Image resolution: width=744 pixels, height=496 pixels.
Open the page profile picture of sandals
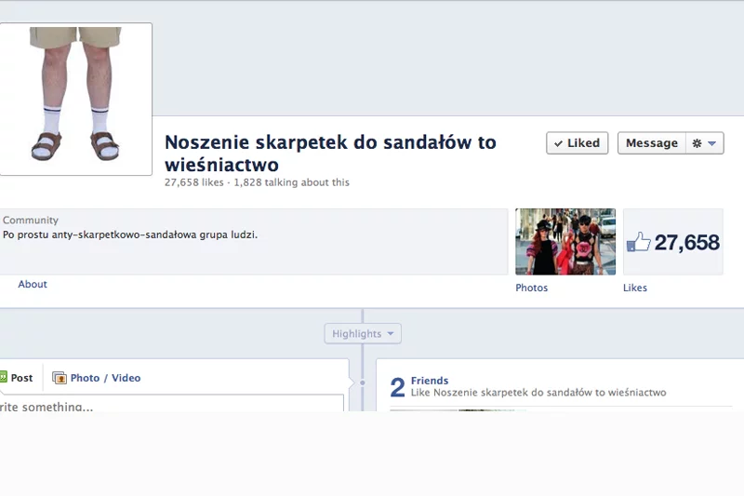(75, 99)
